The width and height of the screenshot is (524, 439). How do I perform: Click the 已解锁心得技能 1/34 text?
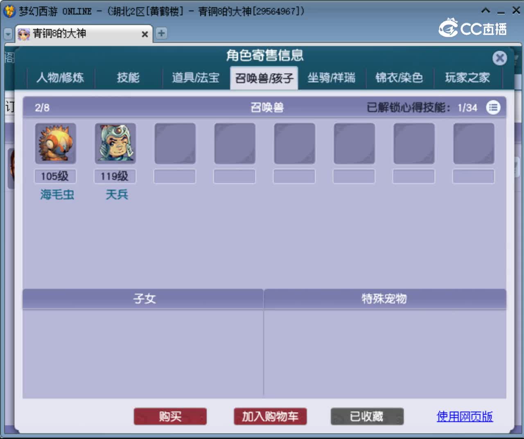[422, 108]
